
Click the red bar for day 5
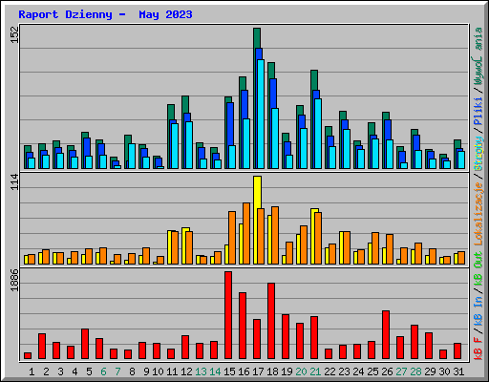[85, 344]
